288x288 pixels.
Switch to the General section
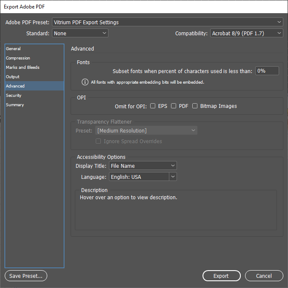tap(34, 49)
